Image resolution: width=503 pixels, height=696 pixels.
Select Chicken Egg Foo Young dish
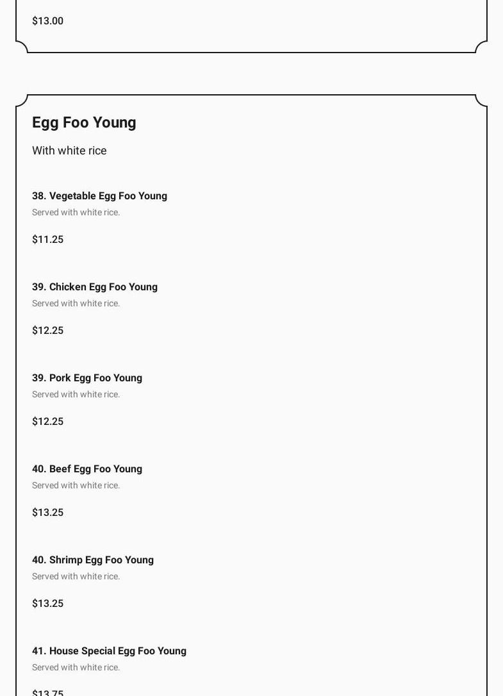(95, 287)
